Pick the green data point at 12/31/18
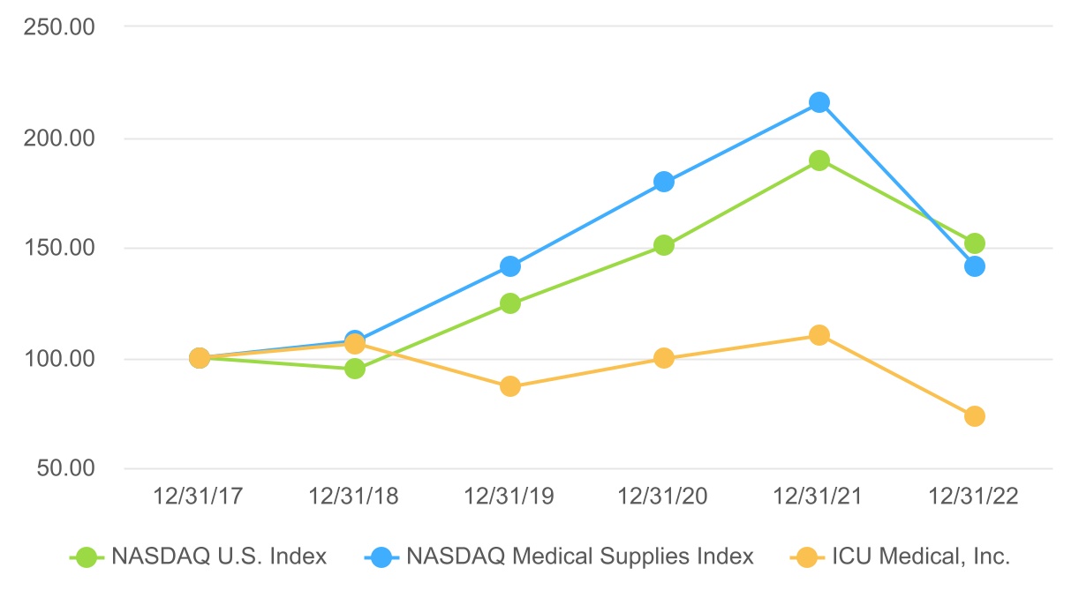Viewport: 1079px width, 605px height. click(355, 369)
